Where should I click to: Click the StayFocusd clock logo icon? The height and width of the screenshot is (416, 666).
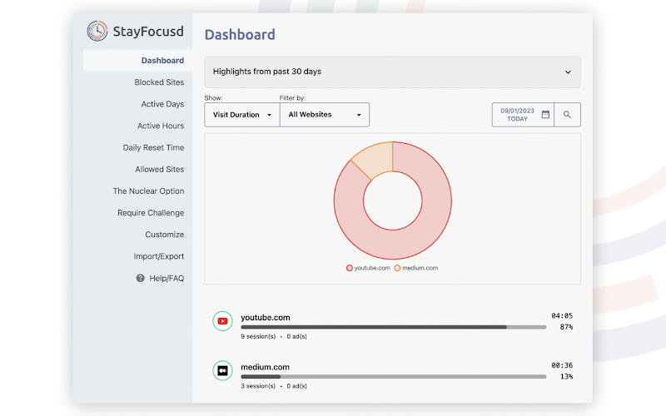97,31
